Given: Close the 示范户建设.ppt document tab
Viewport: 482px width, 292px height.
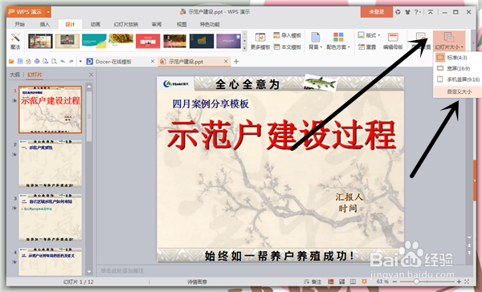Looking at the screenshot, I should click(x=226, y=62).
